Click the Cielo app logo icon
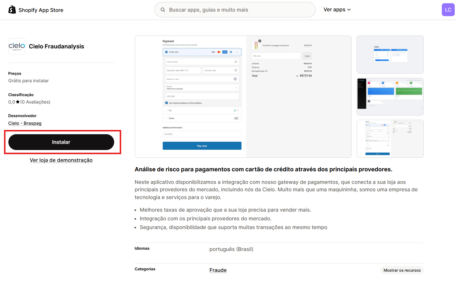The image size is (456, 281). (x=17, y=46)
